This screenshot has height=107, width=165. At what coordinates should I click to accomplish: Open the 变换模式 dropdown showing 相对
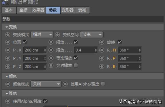tap(42, 35)
